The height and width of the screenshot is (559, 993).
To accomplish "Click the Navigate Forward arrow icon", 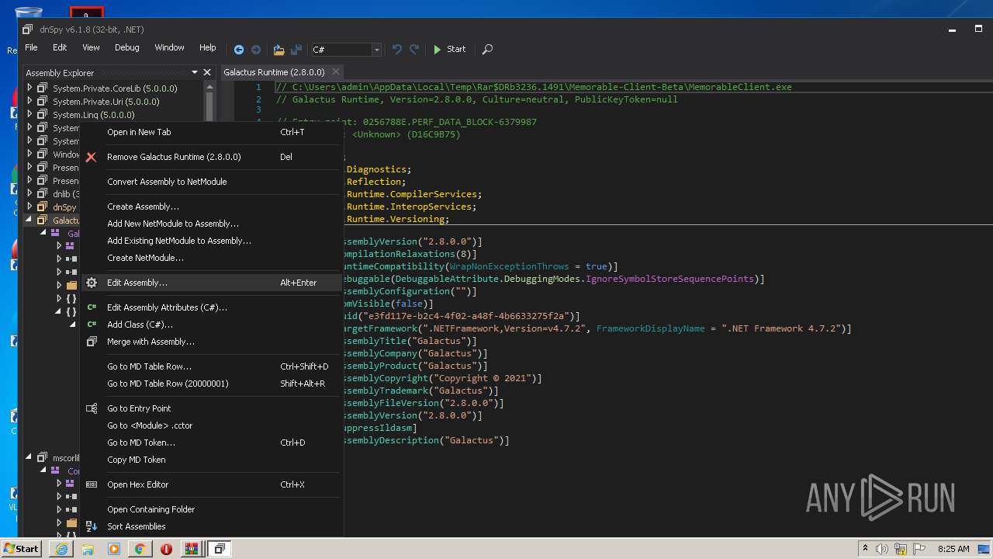I will [255, 49].
